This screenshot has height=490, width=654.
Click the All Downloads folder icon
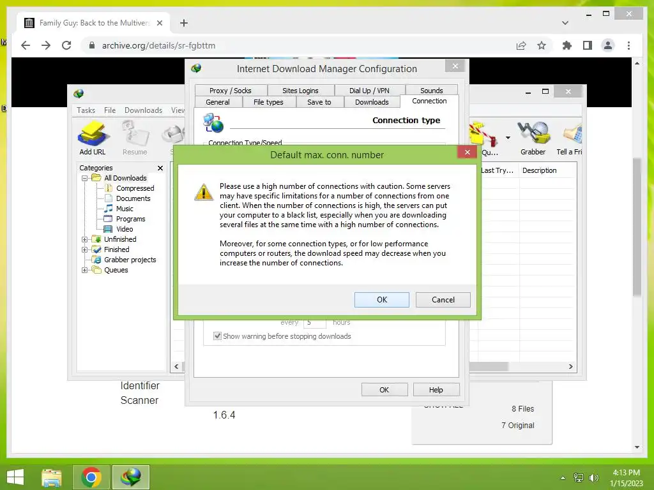tap(96, 178)
